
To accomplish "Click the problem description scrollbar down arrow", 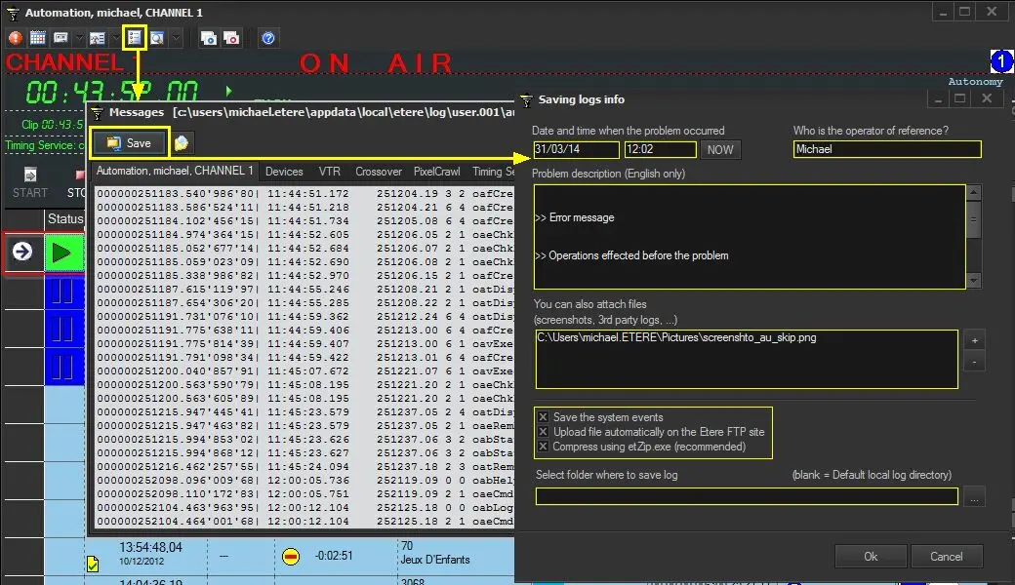I will tap(972, 280).
